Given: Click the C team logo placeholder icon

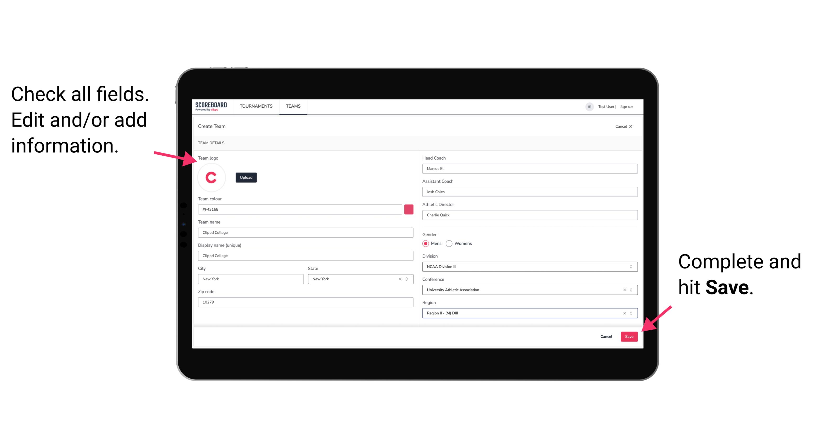Looking at the screenshot, I should (x=211, y=178).
